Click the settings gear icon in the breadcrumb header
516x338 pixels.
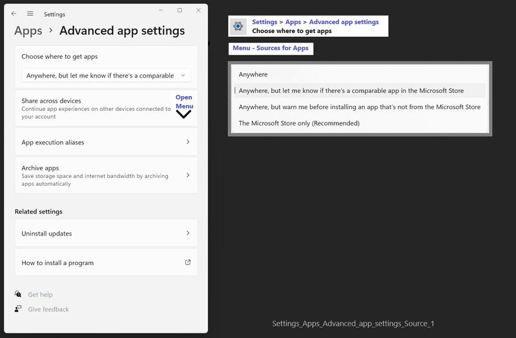coord(238,26)
